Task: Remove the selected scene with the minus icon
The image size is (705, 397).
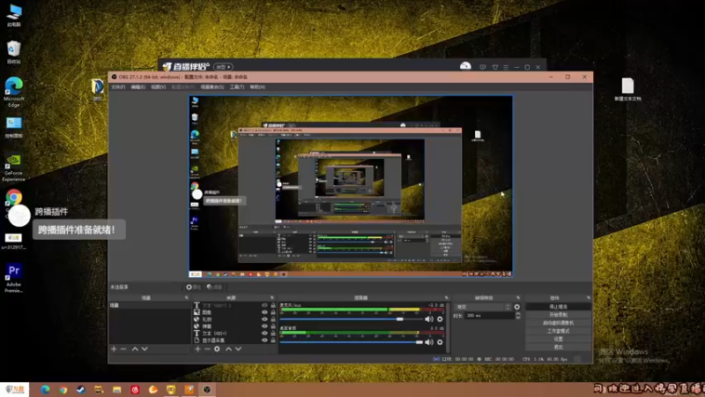Action: click(x=123, y=348)
